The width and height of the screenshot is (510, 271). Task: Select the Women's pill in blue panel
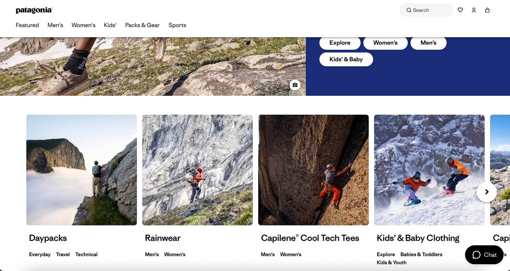(x=385, y=43)
